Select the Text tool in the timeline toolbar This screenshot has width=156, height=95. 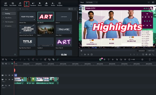pyautogui.click(x=28, y=59)
